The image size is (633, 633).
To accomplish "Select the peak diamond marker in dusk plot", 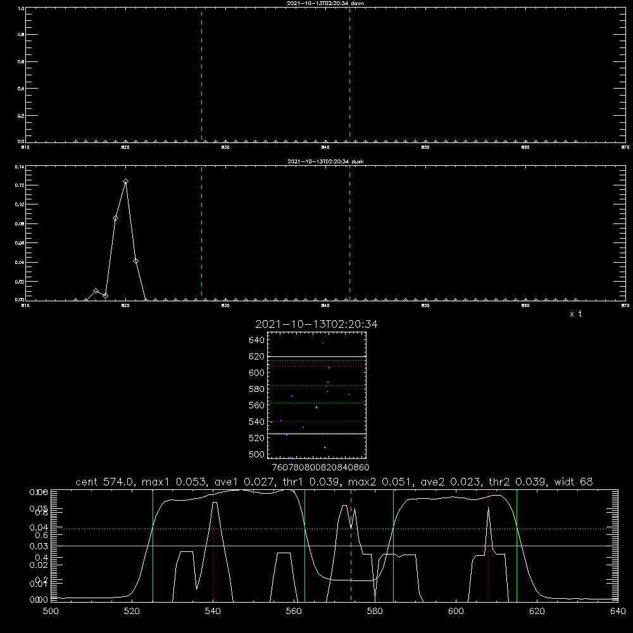I will pos(125,182).
